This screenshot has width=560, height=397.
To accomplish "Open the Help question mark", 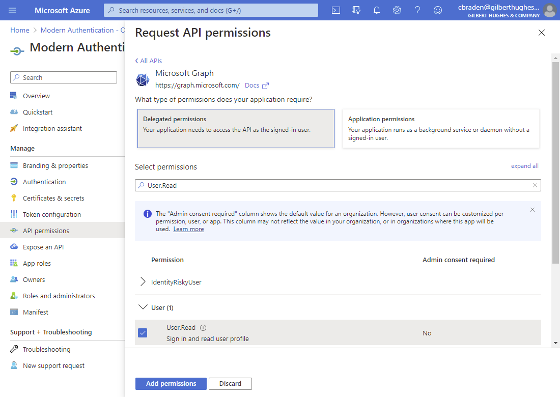I will (x=417, y=10).
